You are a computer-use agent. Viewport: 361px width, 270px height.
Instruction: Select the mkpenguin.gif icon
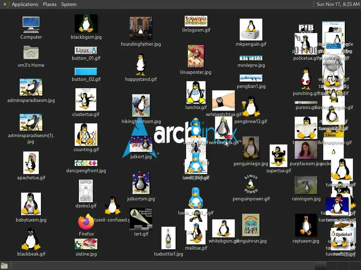pyautogui.click(x=251, y=30)
